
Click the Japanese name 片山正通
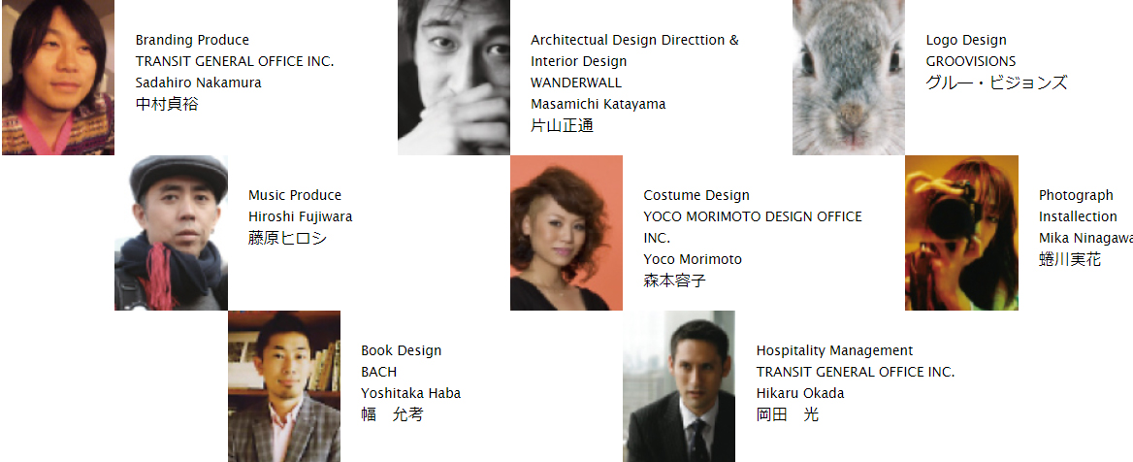pos(563,126)
